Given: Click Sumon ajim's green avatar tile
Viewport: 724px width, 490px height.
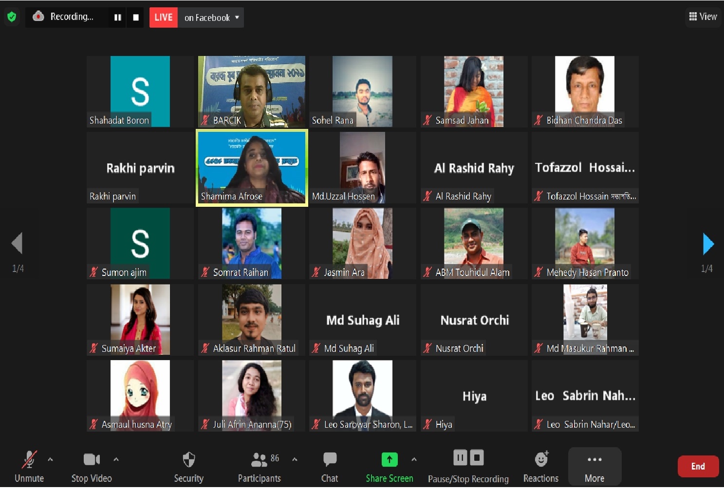Looking at the screenshot, I should (x=140, y=243).
